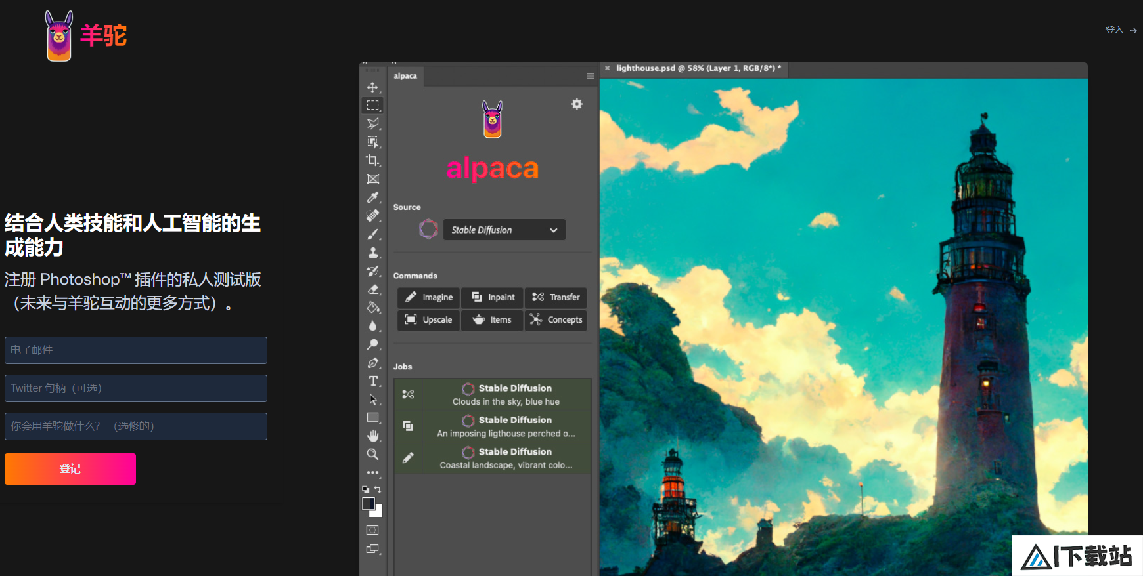Image resolution: width=1143 pixels, height=576 pixels.
Task: Click the Imagine command button
Action: (428, 297)
